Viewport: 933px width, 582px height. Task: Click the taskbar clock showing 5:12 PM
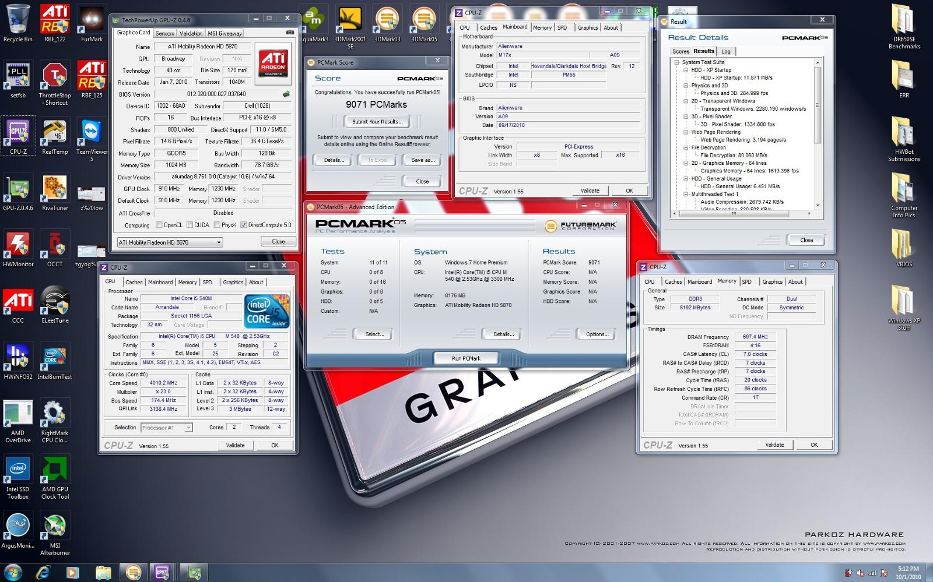point(909,573)
